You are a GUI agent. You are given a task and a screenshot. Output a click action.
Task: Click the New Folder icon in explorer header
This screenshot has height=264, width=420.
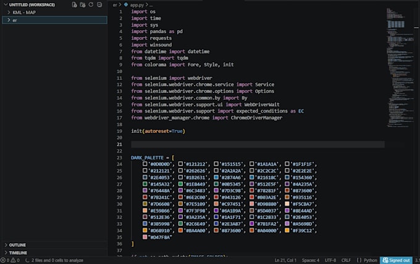click(x=83, y=5)
